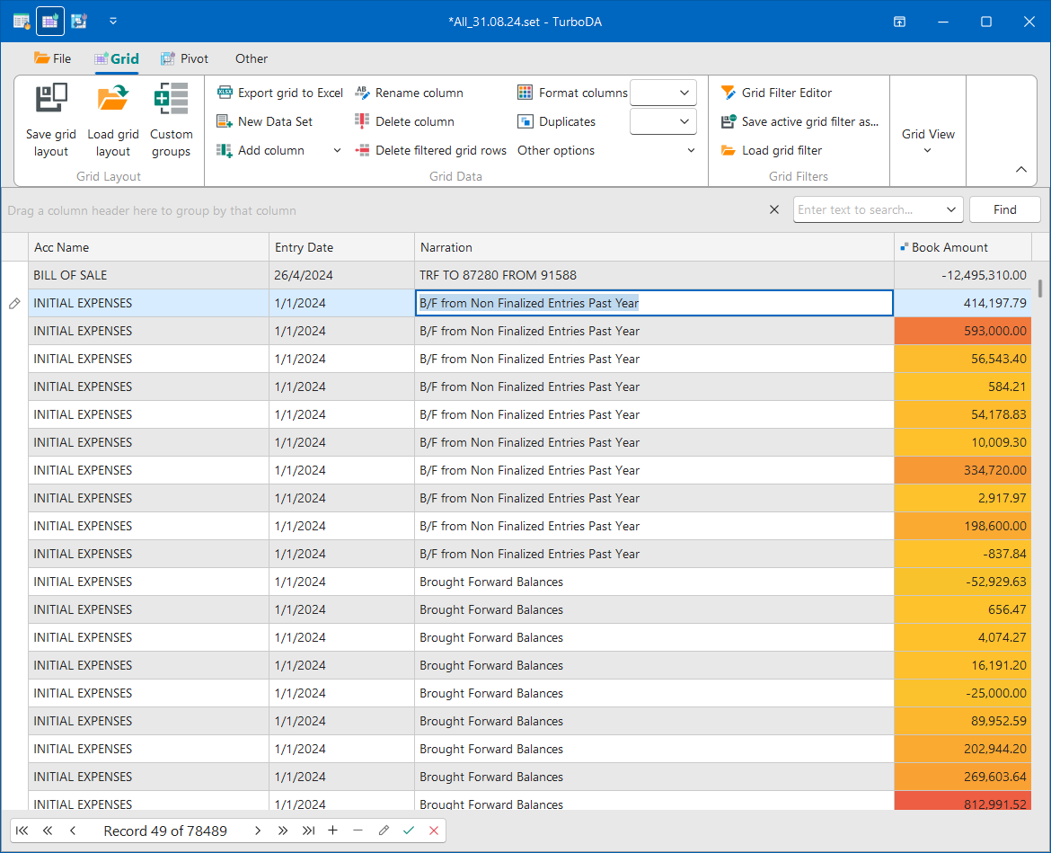Image resolution: width=1051 pixels, height=853 pixels.
Task: Open the customize quick access toolbar arrow
Action: pos(113,22)
